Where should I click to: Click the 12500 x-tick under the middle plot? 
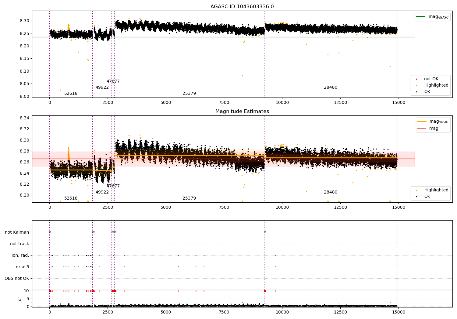(x=341, y=208)
